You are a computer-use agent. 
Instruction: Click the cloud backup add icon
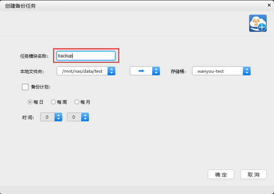(x=258, y=23)
